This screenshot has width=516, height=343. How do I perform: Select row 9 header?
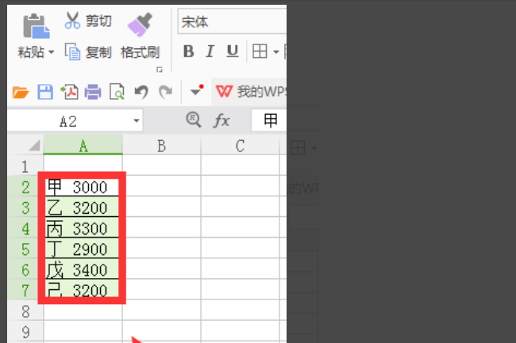click(x=25, y=332)
